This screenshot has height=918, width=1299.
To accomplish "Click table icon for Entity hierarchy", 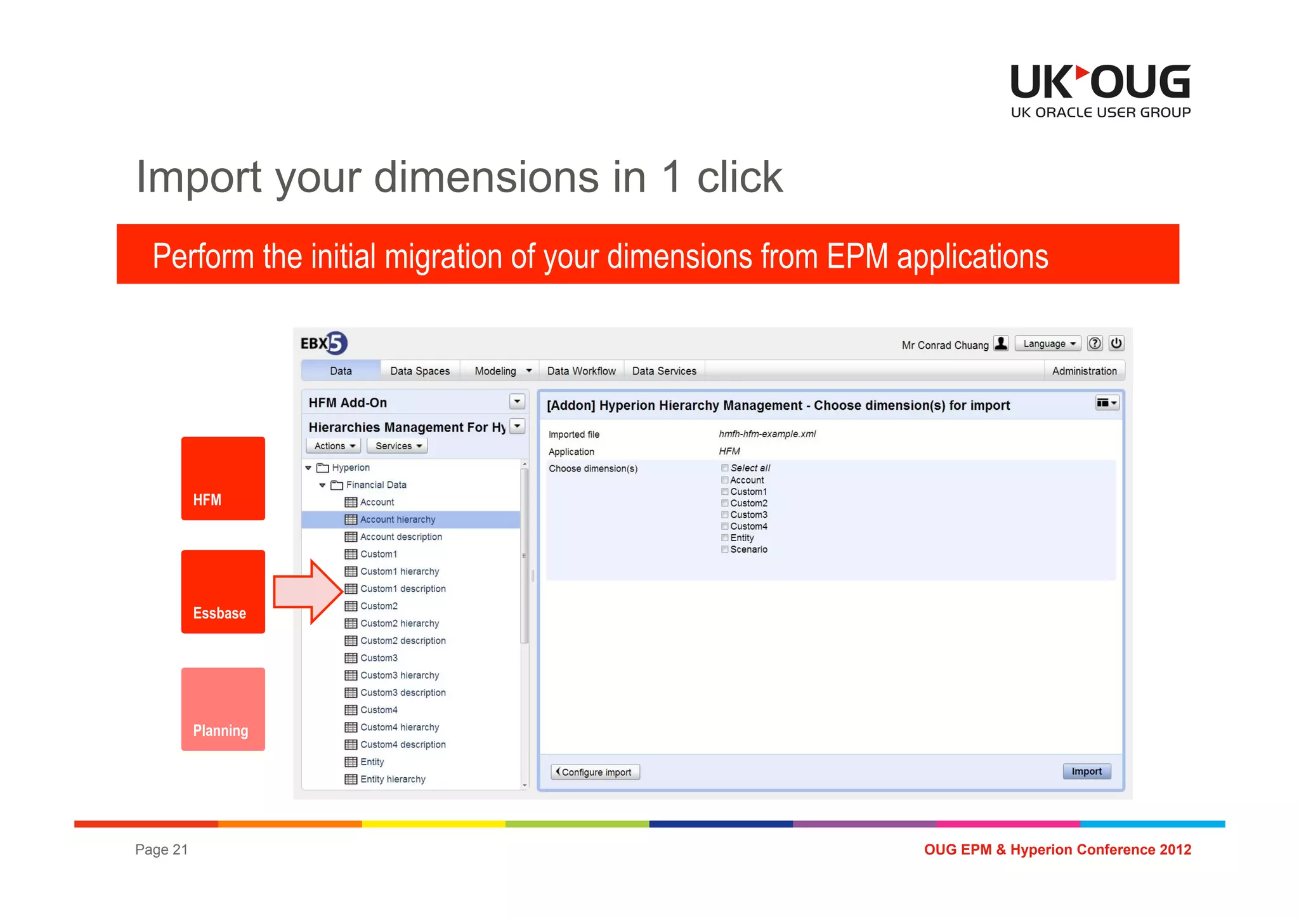I will pyautogui.click(x=351, y=780).
